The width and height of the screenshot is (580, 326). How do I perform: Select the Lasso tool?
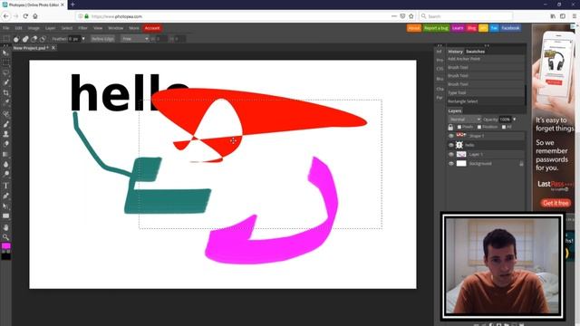pos(5,72)
